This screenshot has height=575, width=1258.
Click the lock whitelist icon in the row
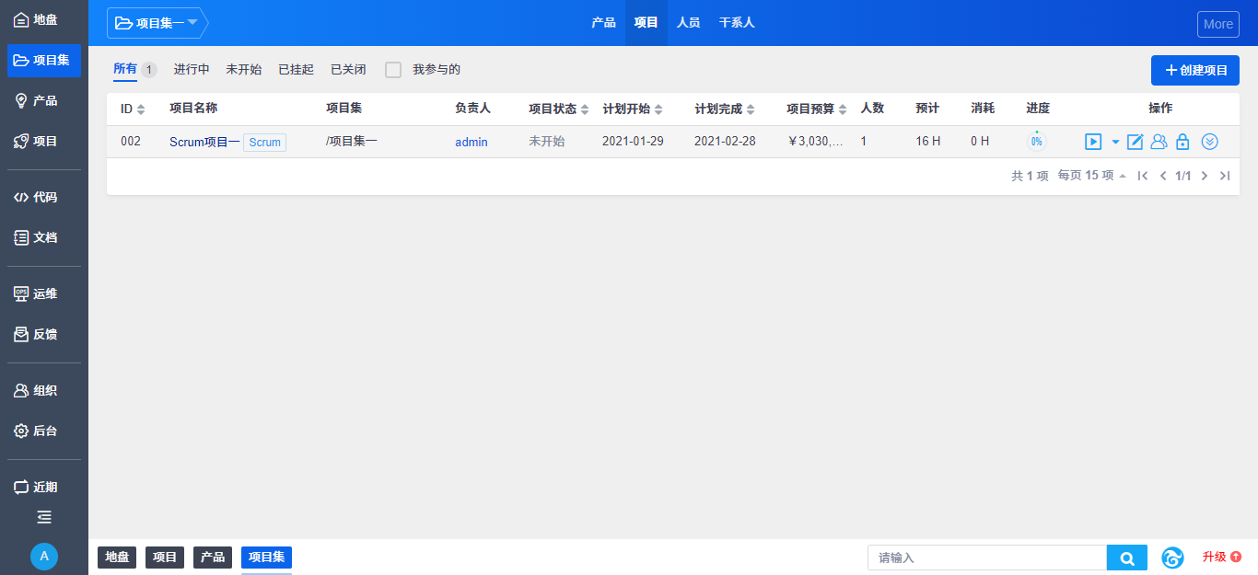(1182, 142)
